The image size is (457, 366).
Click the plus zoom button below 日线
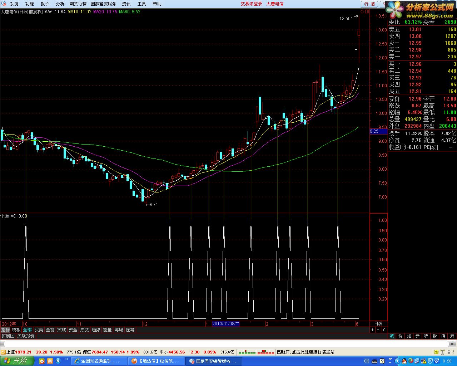pos(372,330)
